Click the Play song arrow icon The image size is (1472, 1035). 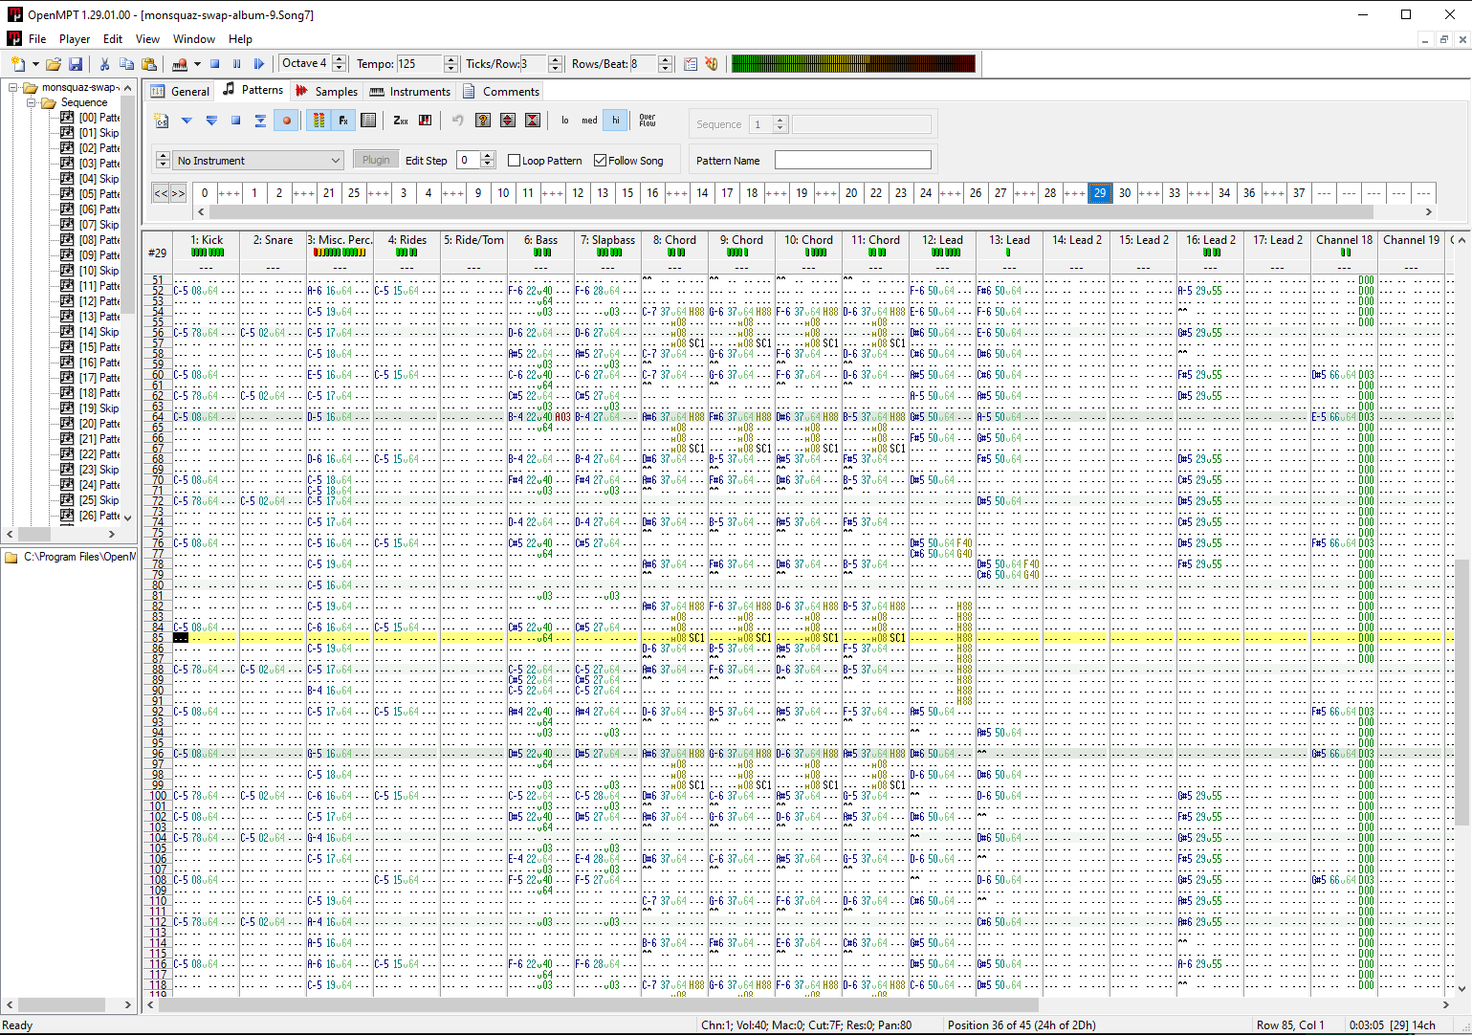click(x=259, y=64)
